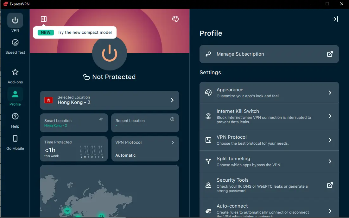
Task: Expand the Appearance settings chevron
Action: 330,93
